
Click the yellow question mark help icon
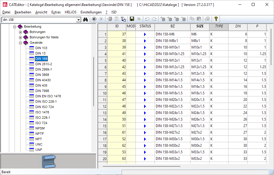click(x=216, y=19)
